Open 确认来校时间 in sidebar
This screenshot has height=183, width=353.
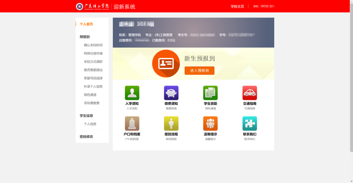(93, 45)
